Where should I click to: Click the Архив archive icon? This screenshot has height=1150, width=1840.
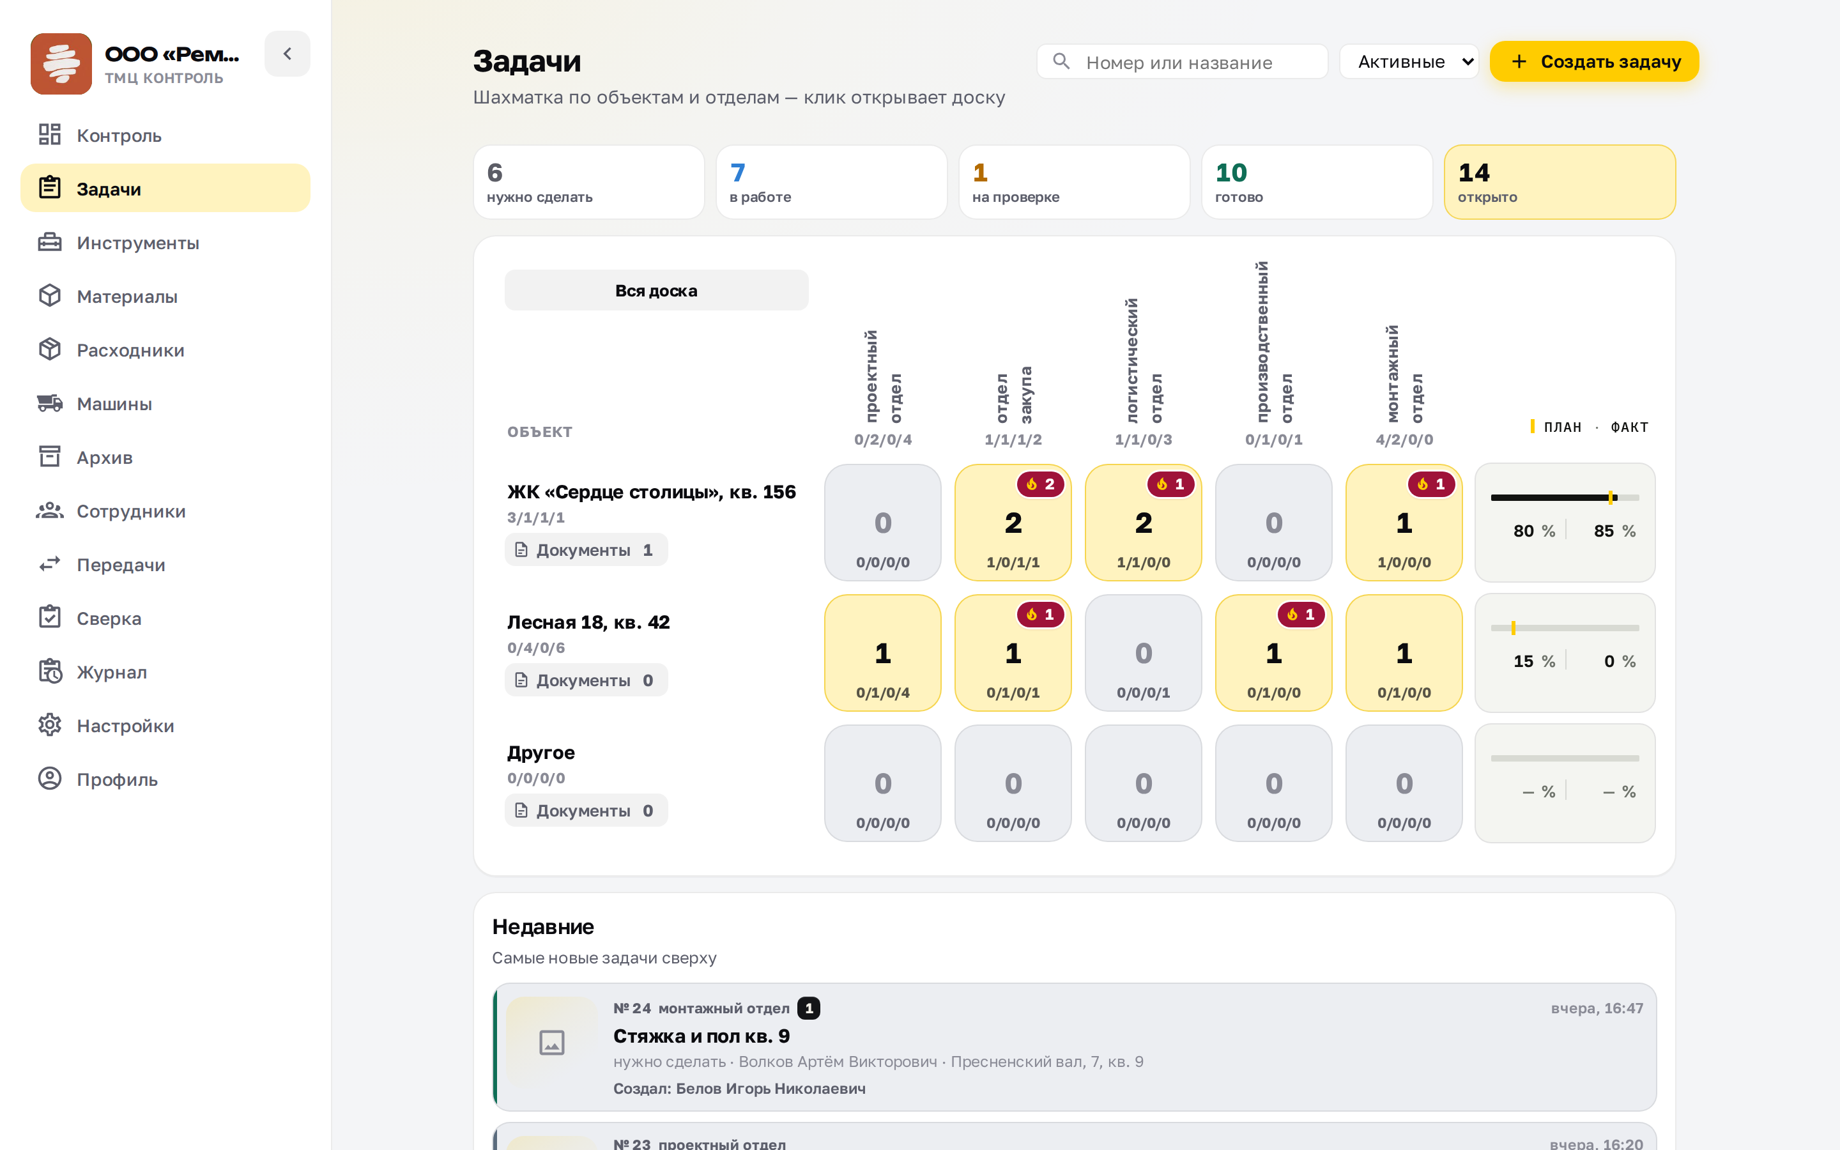pos(49,456)
